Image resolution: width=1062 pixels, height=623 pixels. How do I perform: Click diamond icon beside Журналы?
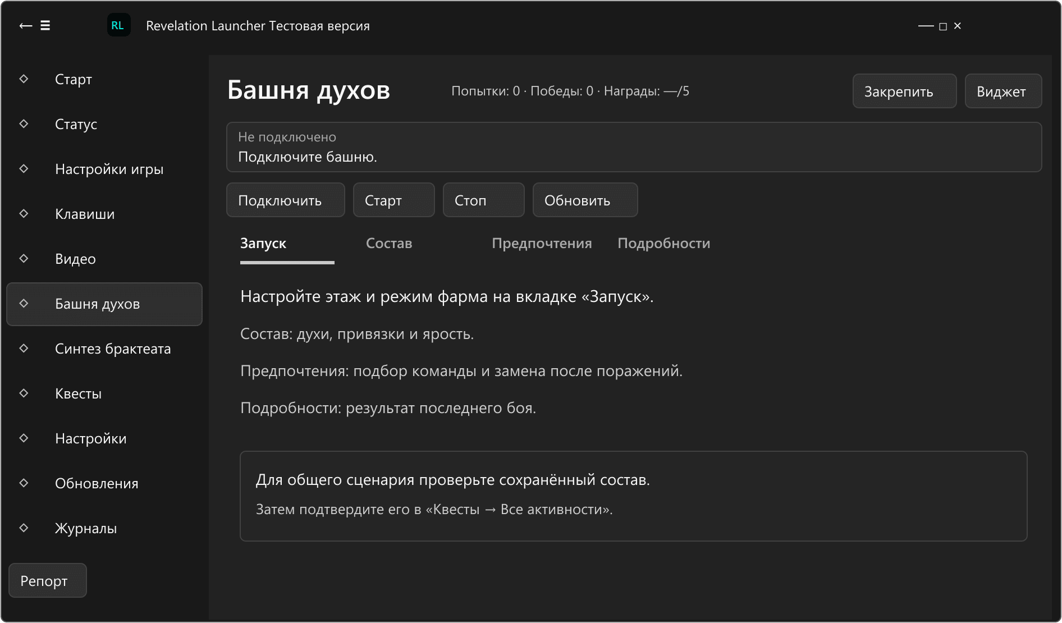24,528
